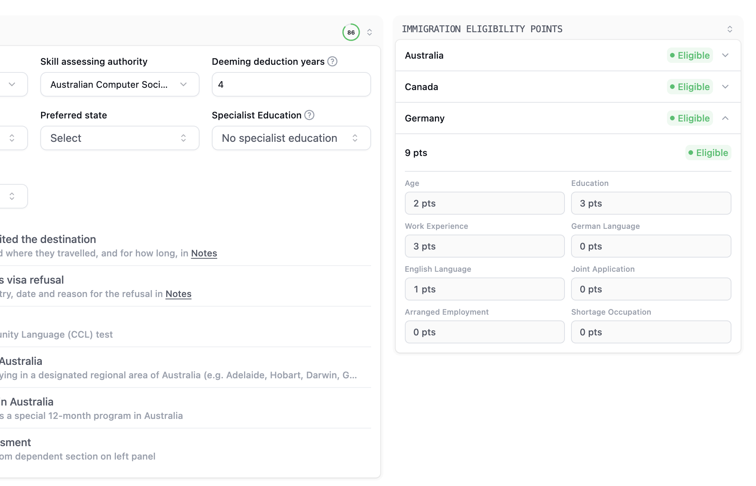Click the Work Experience 3 pts field
756x486 pixels.
[x=485, y=246]
